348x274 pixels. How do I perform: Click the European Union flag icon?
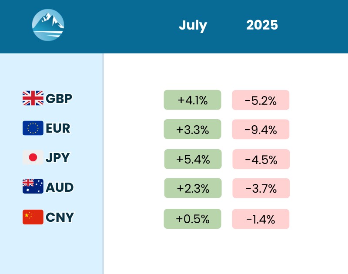click(x=33, y=128)
